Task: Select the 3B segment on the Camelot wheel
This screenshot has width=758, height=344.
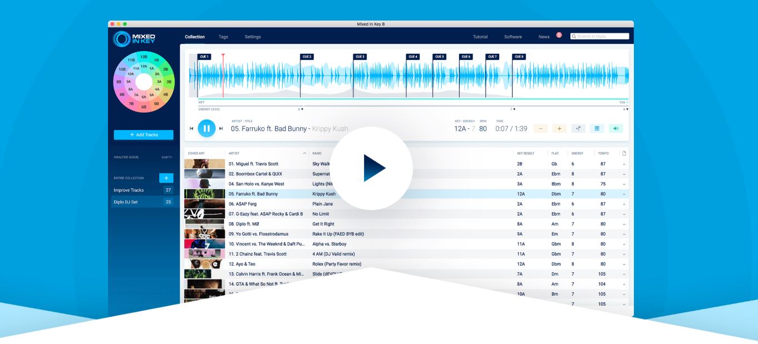Action: (x=169, y=82)
